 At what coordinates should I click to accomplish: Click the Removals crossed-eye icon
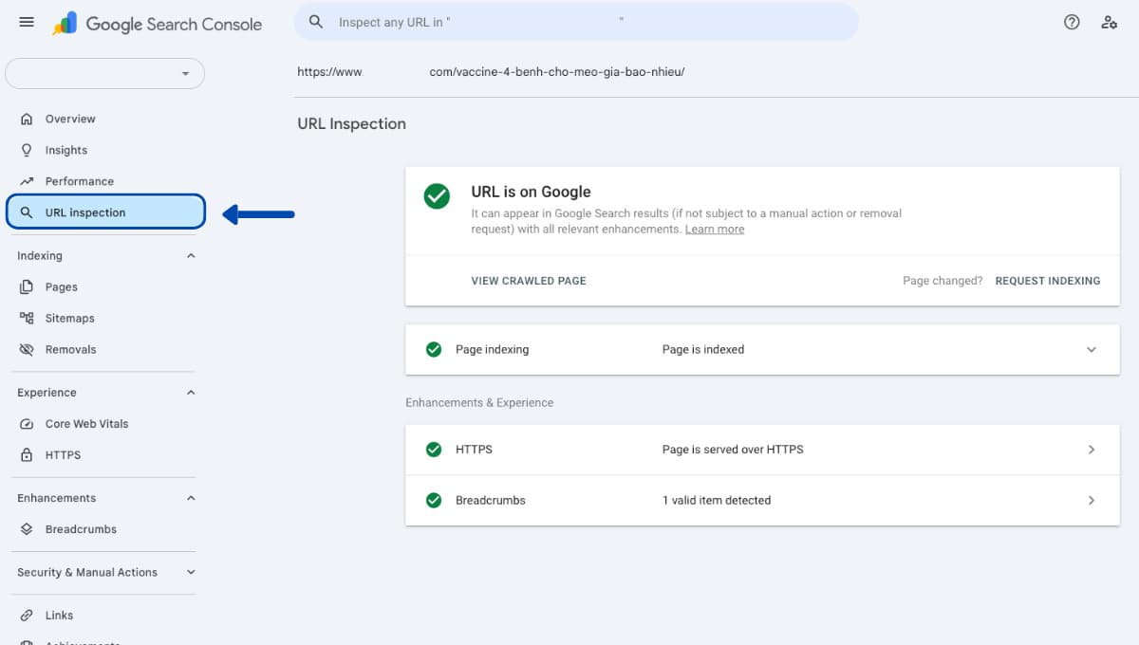click(x=27, y=349)
